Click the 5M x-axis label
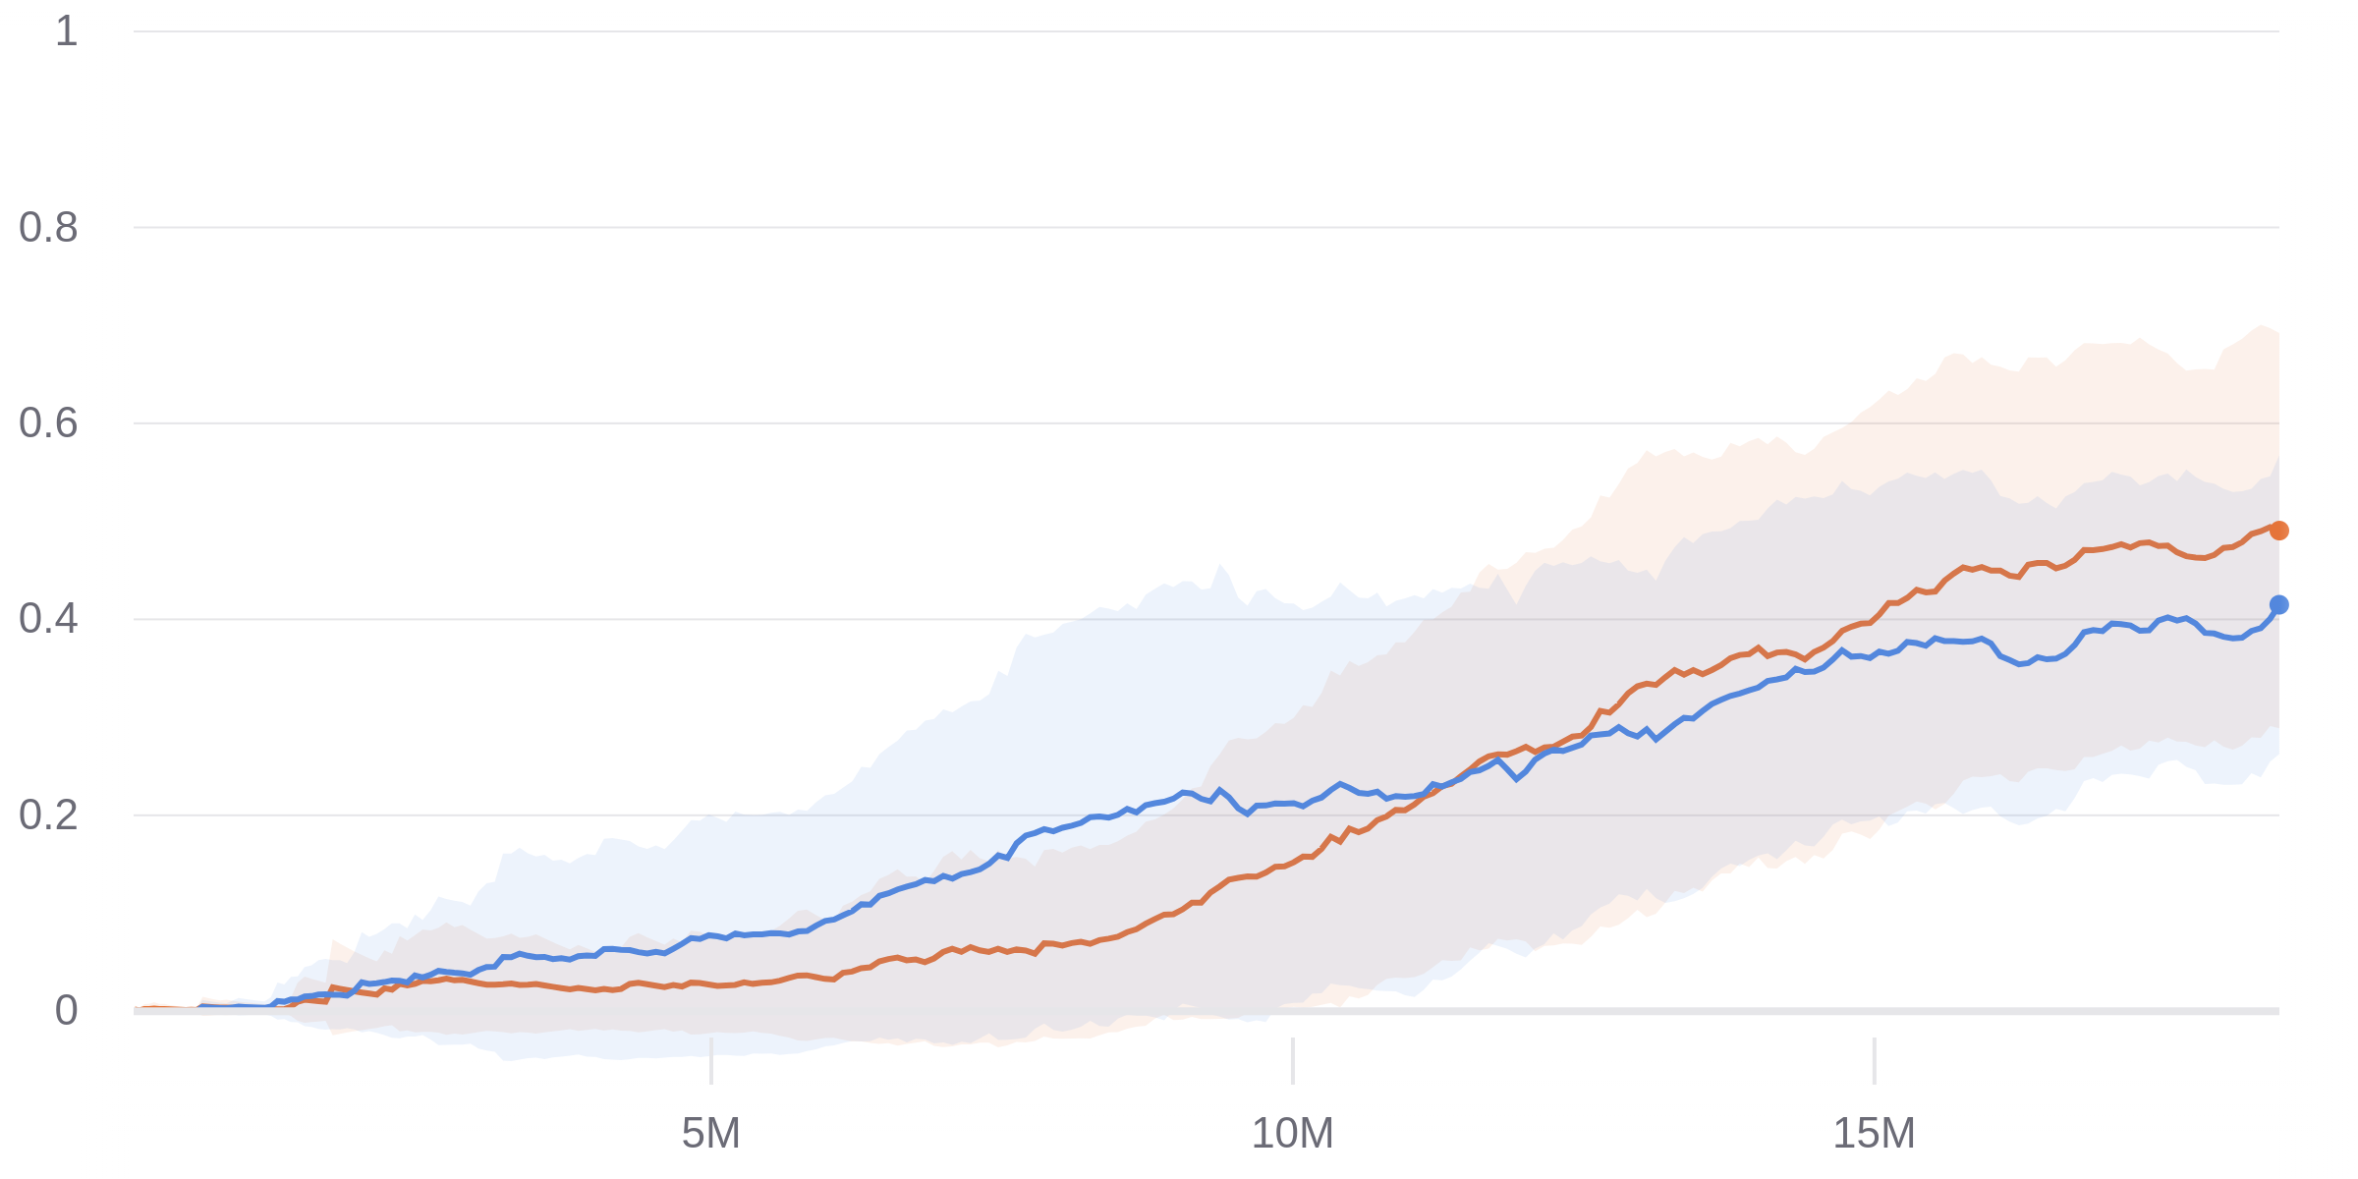The width and height of the screenshot is (2358, 1179). click(x=710, y=1134)
